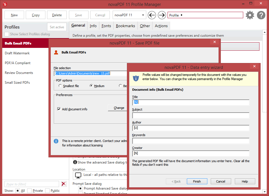The height and width of the screenshot is (196, 269).
Task: Click the Profile breadcrumb arrow
Action: tap(182, 15)
